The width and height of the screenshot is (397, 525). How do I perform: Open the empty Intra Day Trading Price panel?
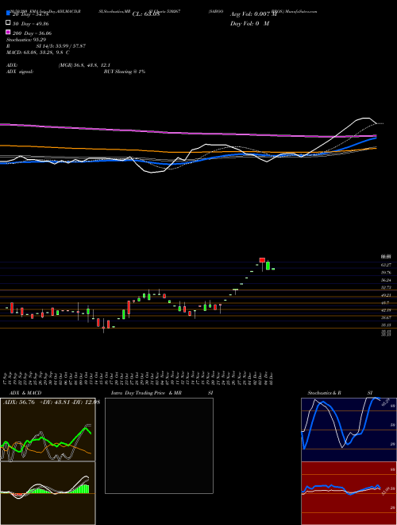tap(159, 445)
